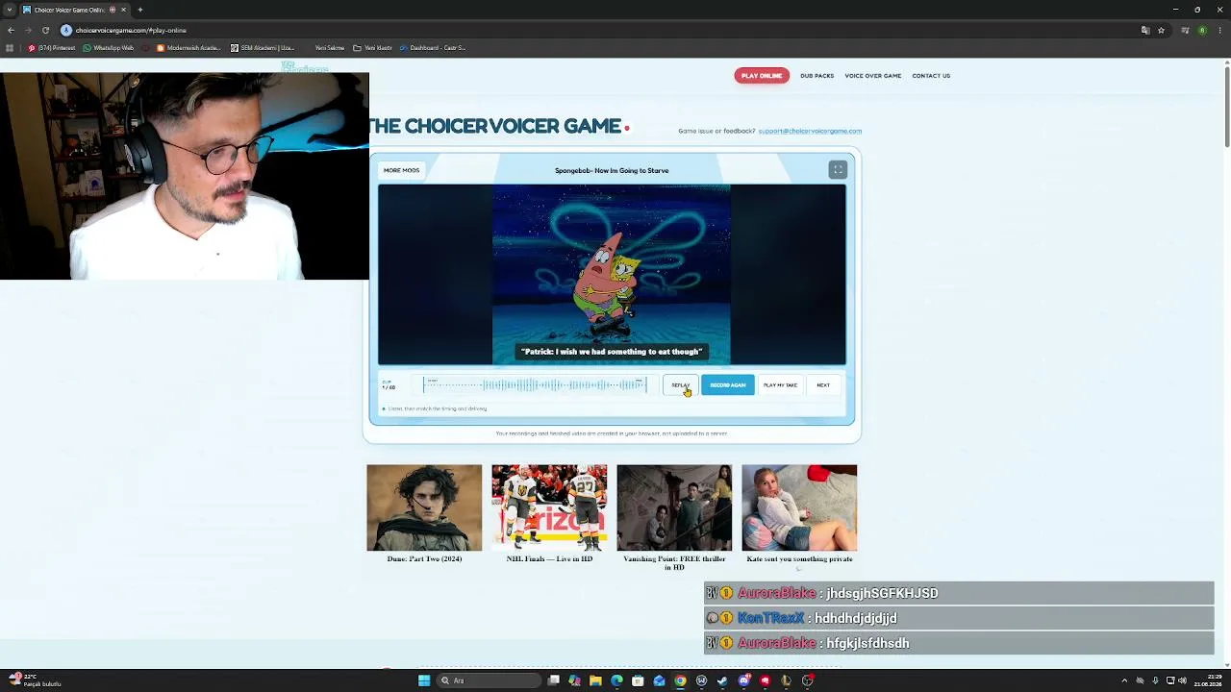Click the support email link
This screenshot has height=692, width=1231.
coord(810,131)
